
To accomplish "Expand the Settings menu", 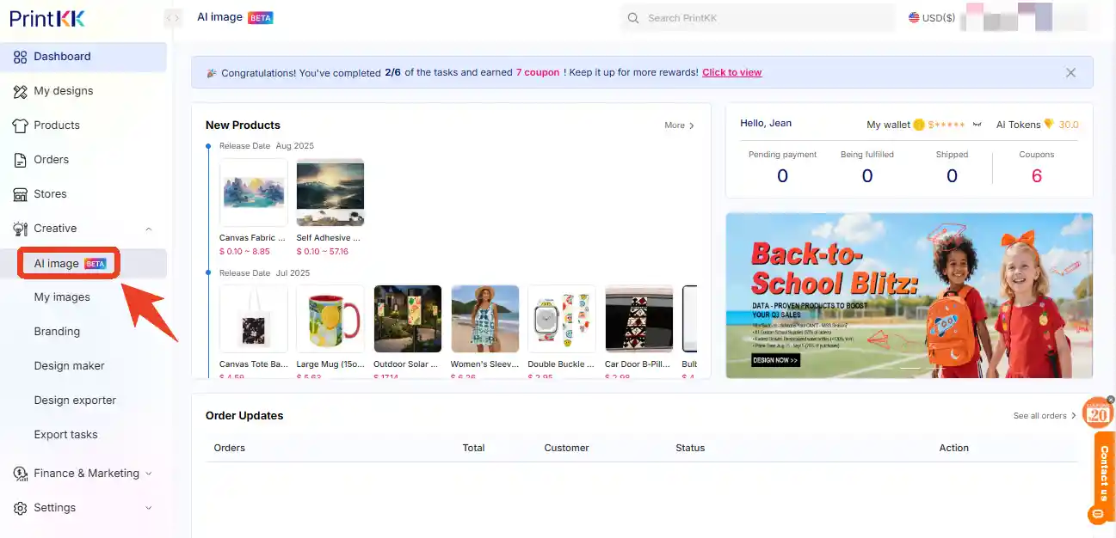I will pyautogui.click(x=149, y=508).
